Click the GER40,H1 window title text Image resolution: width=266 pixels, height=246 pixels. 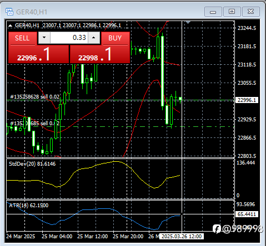[x=32, y=12]
